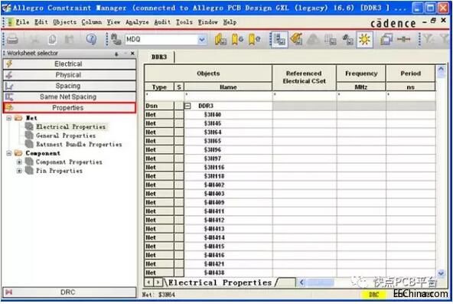Click the Name filter input cell
The image size is (453, 304).
[x=228, y=96]
